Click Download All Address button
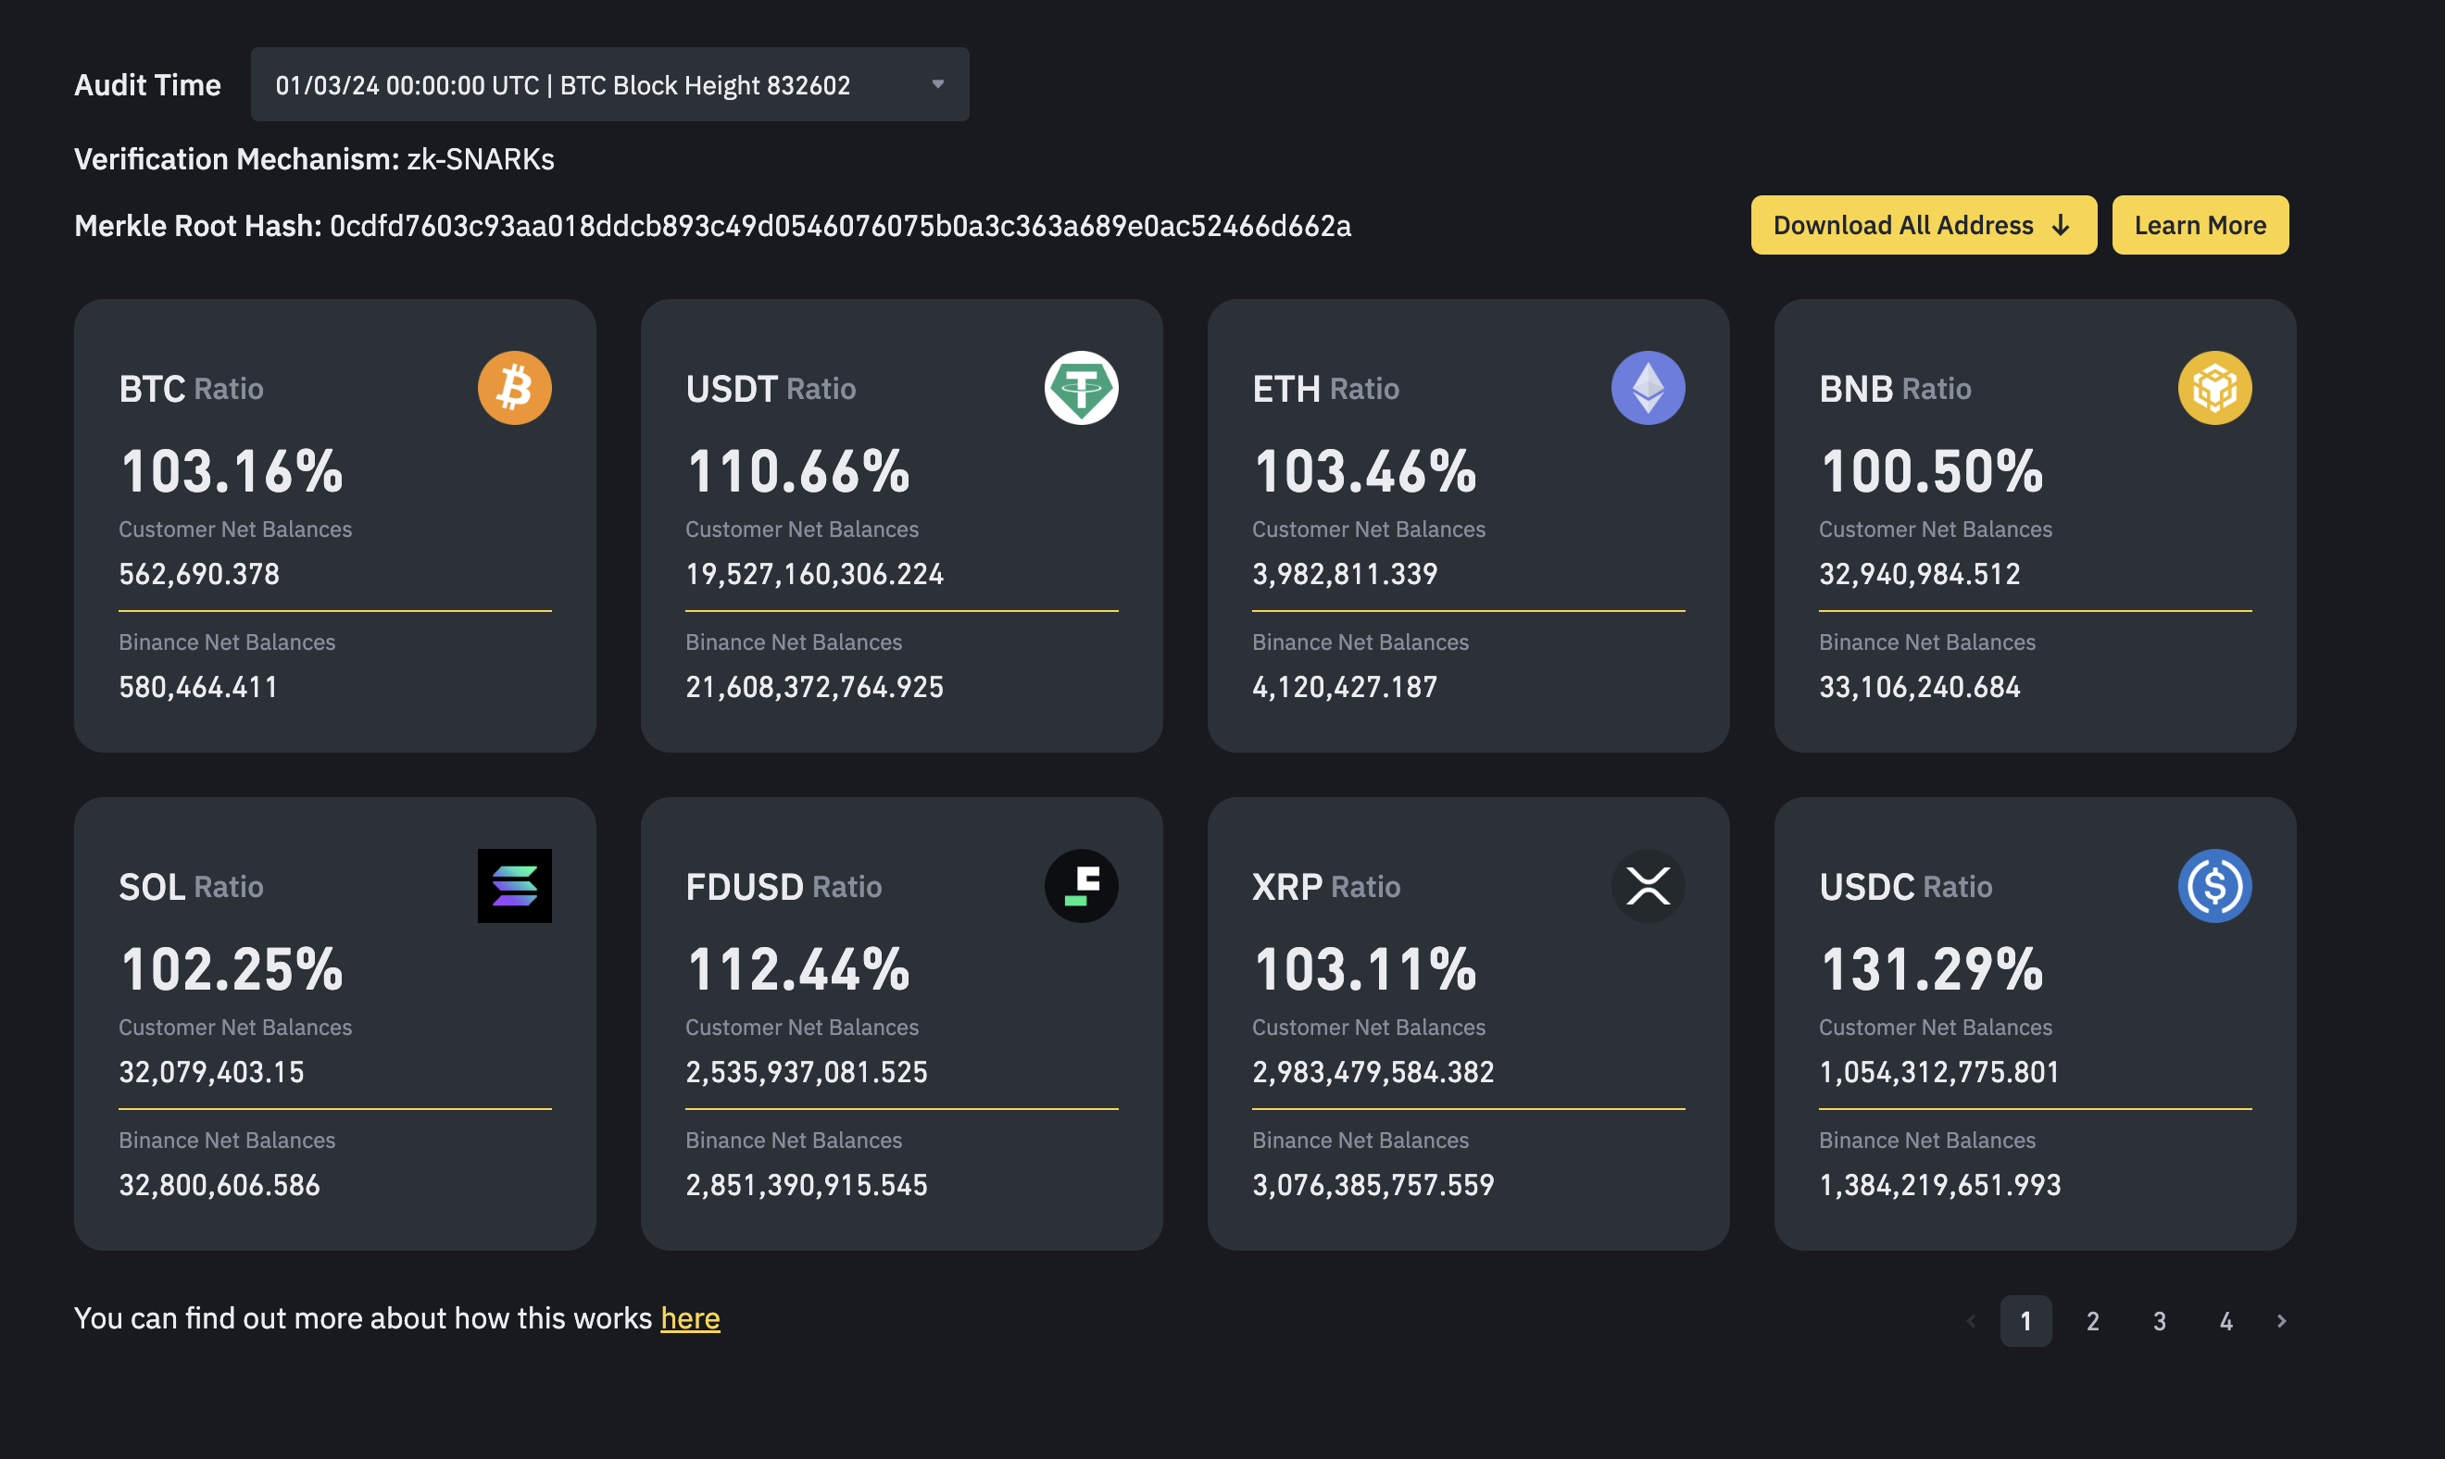Screen dimensions: 2445x1459 pyautogui.click(x=1923, y=225)
